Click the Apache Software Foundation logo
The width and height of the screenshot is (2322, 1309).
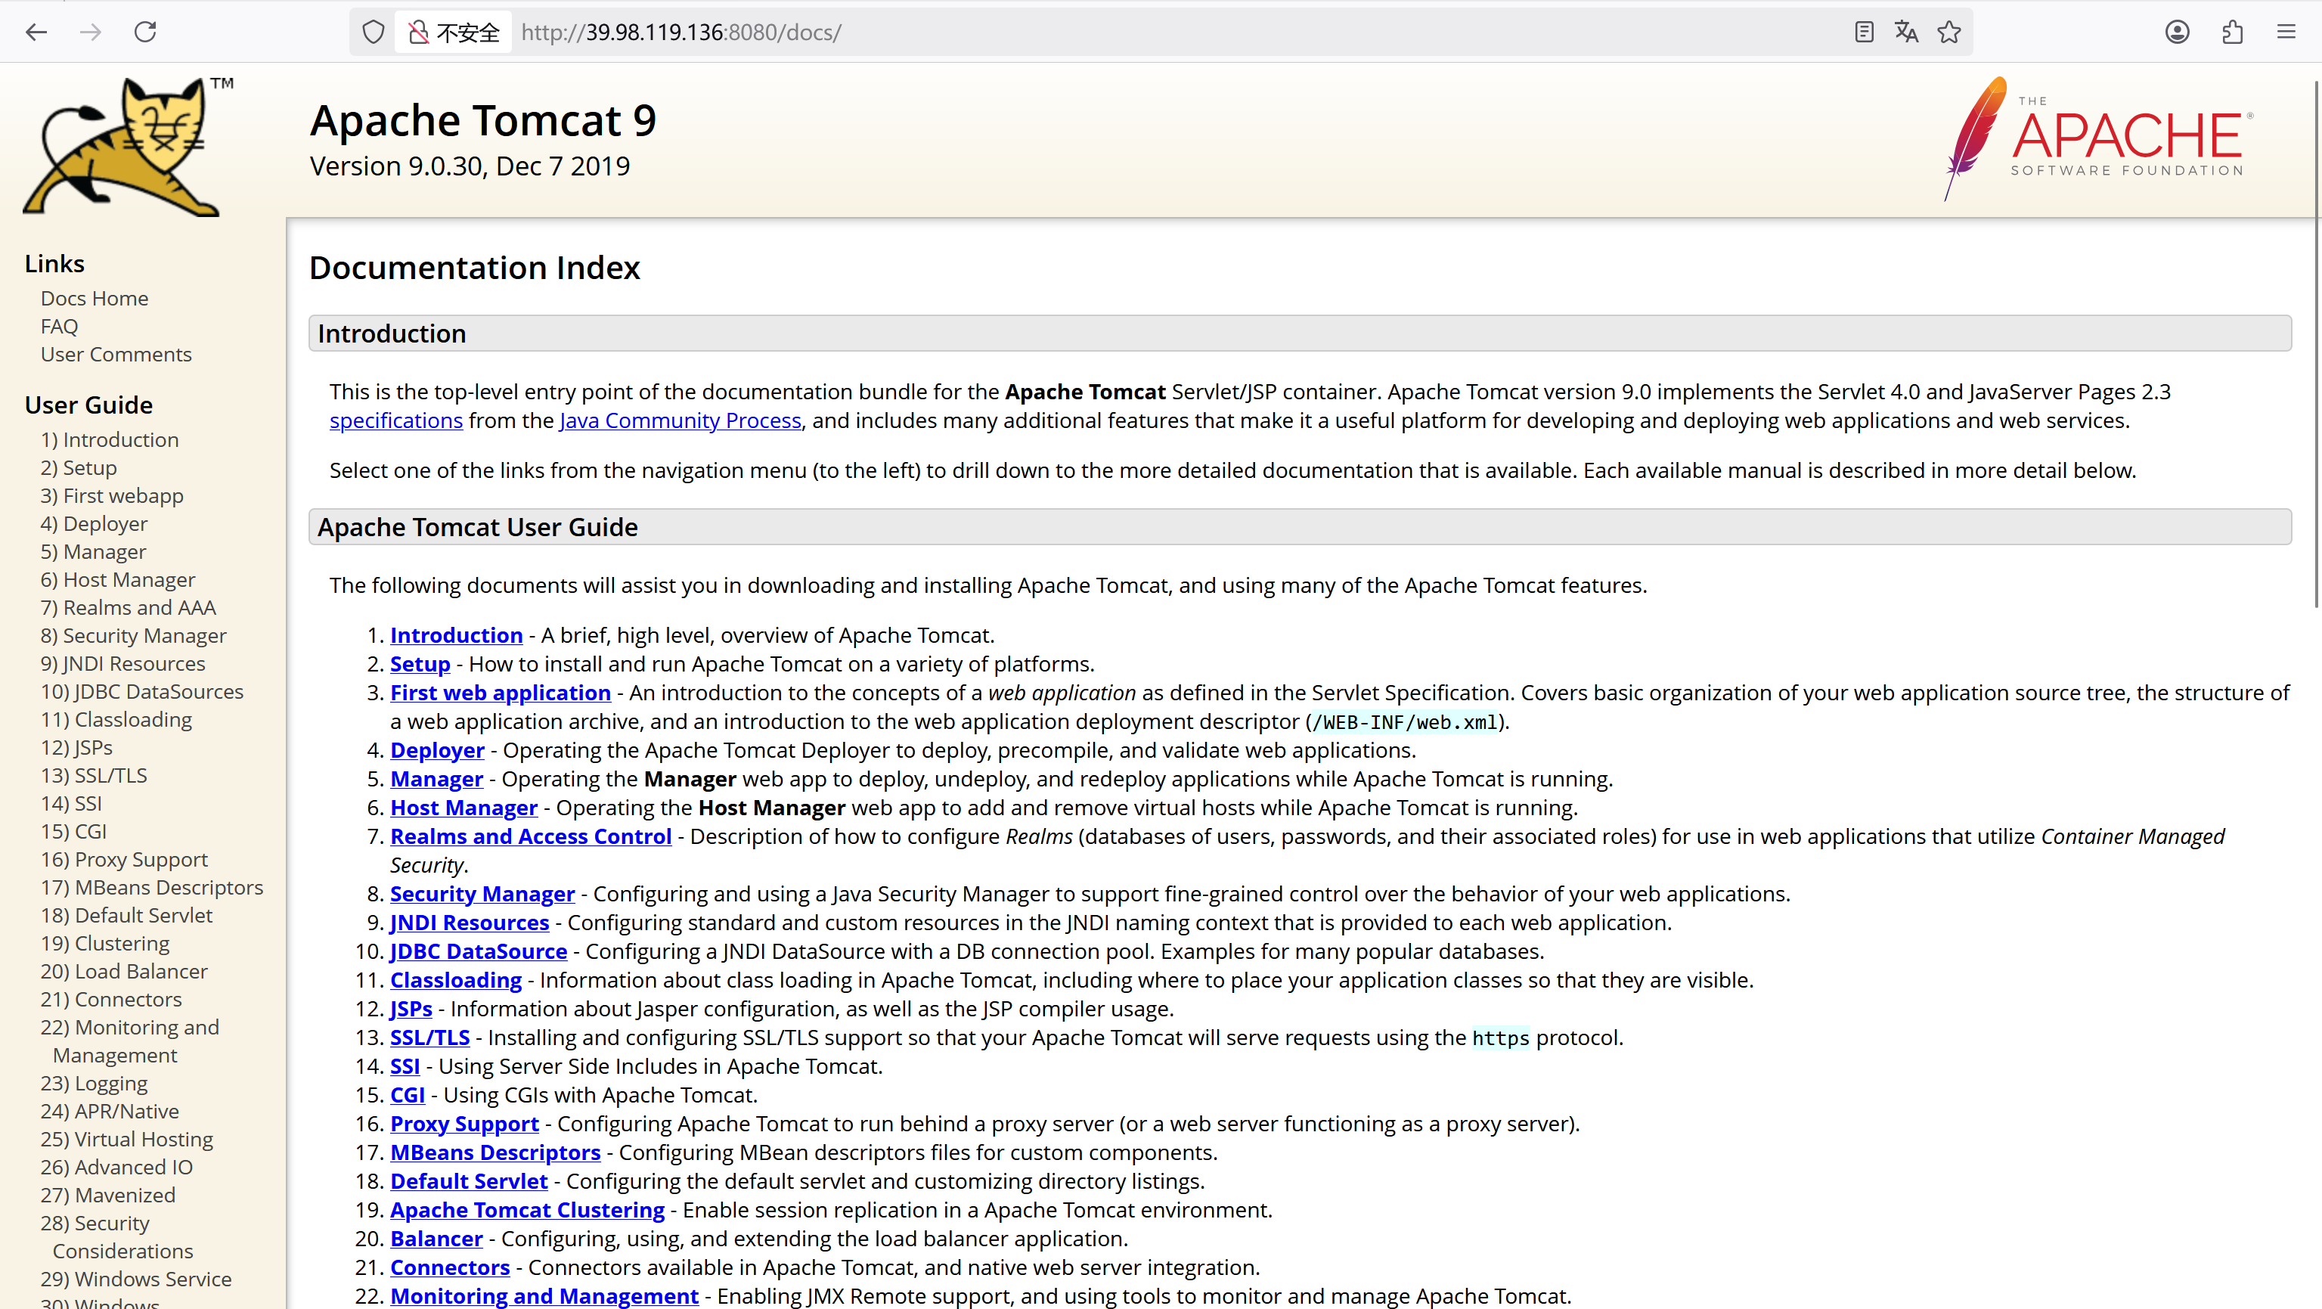pos(2100,137)
